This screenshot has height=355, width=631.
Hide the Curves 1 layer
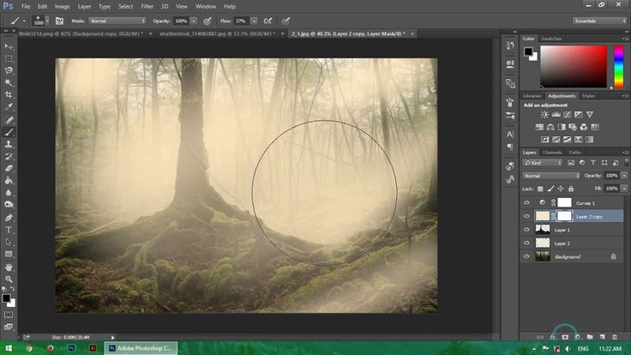pos(526,203)
